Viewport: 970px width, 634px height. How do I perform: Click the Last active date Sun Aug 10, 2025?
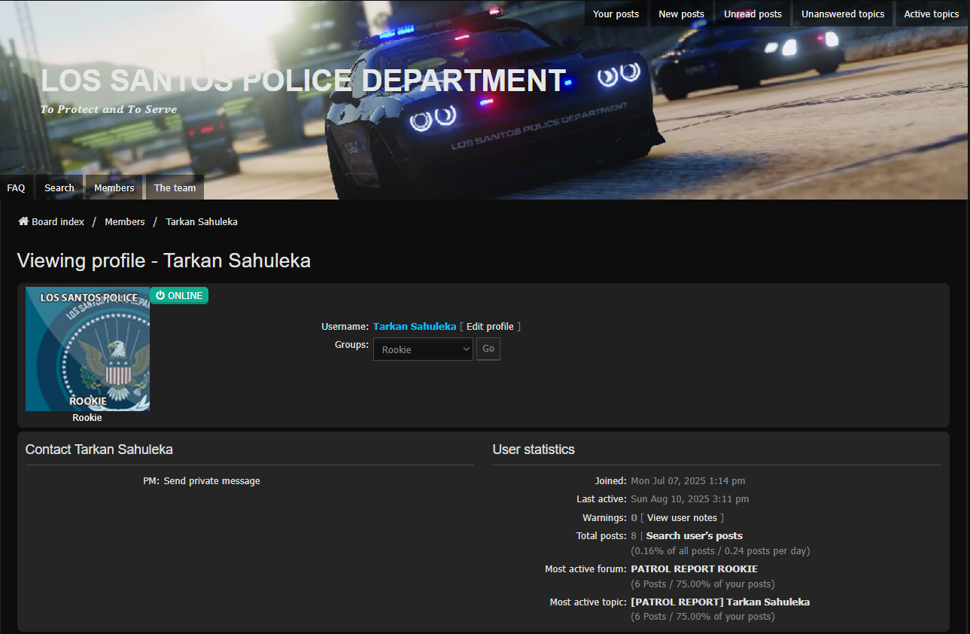(x=690, y=498)
